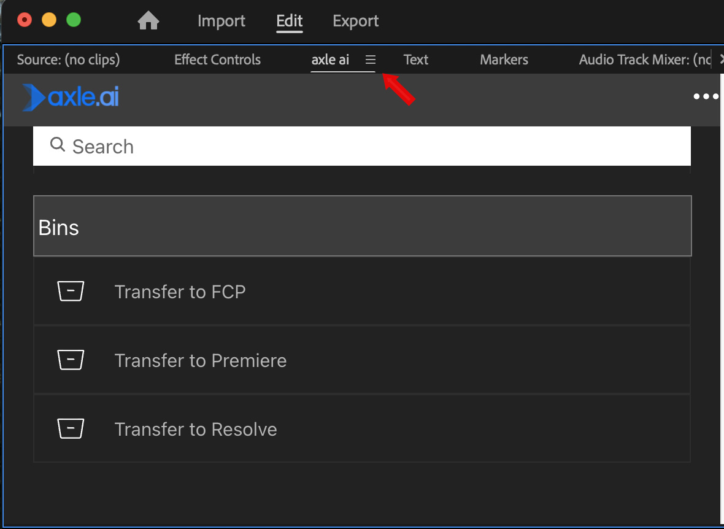Image resolution: width=724 pixels, height=529 pixels.
Task: Switch to the Markers panel tab
Action: click(504, 60)
